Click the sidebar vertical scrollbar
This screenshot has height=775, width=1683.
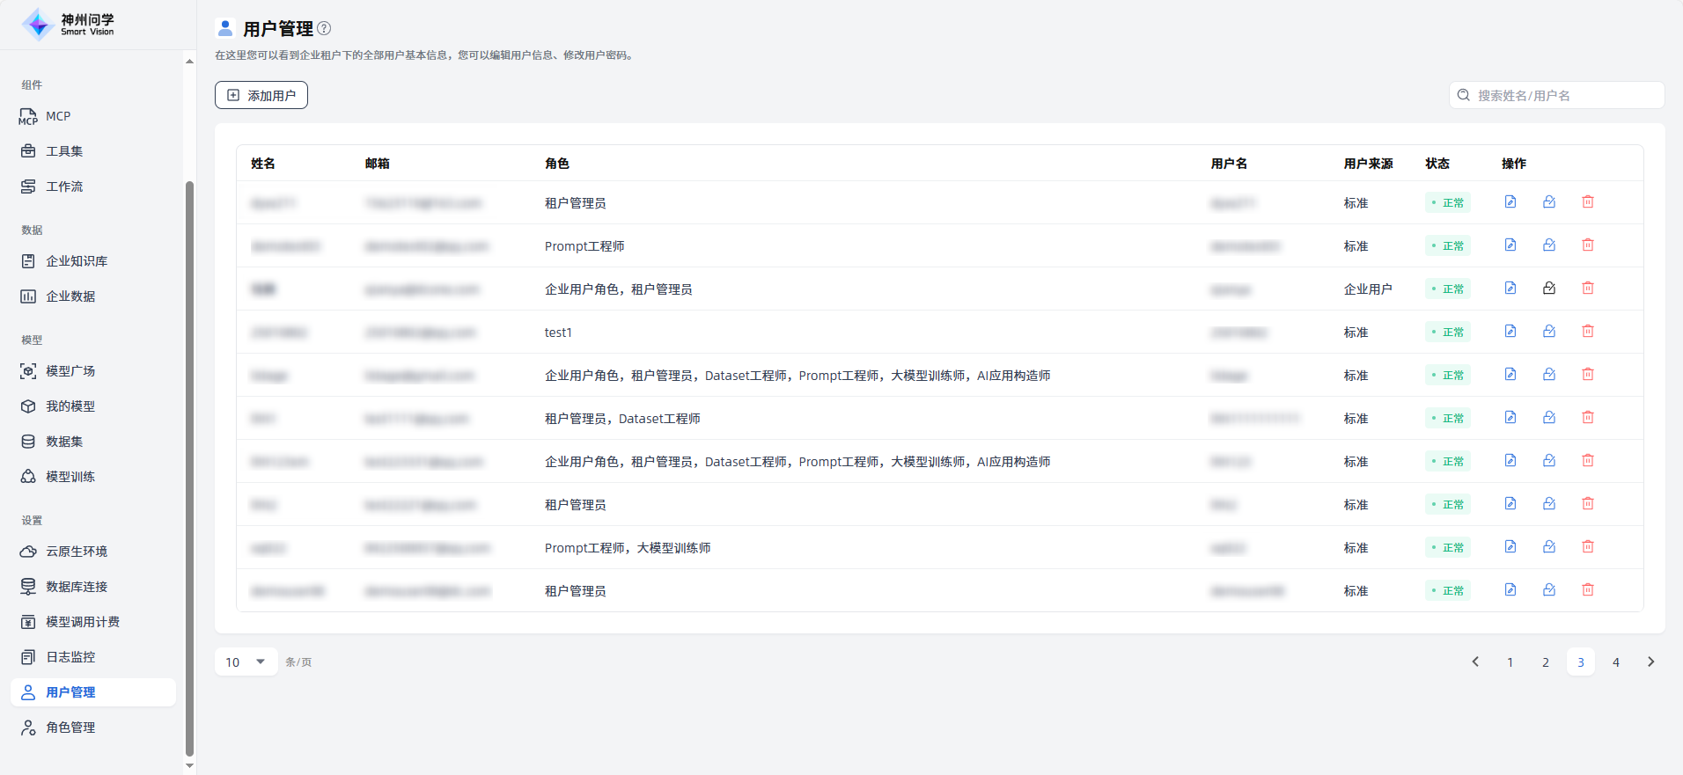(189, 466)
